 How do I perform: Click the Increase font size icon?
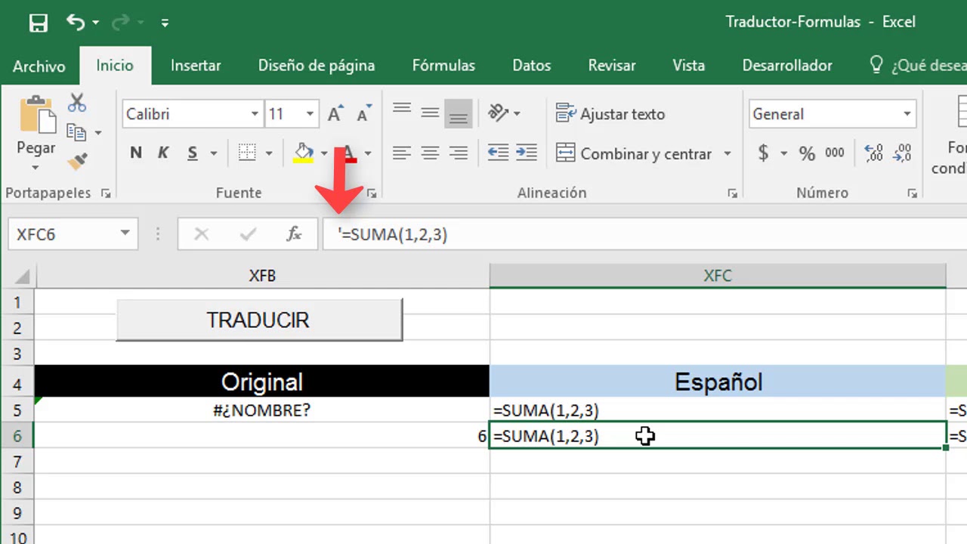(335, 113)
